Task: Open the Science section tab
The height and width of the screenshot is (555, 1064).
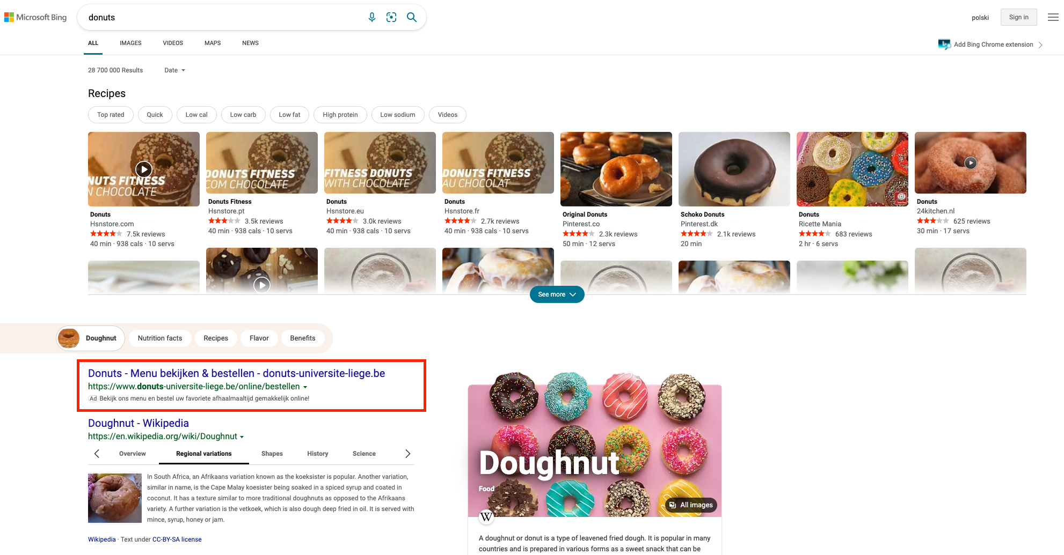Action: 364,454
